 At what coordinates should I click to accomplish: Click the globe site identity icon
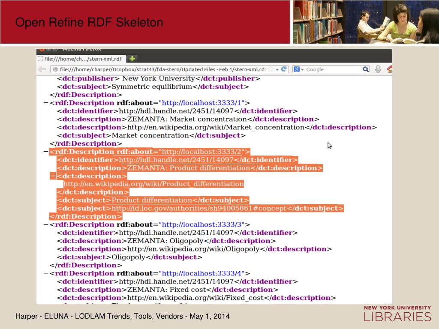pos(55,69)
